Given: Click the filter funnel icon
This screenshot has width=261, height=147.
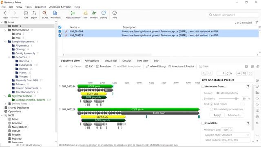Looking at the screenshot, I should click(257, 22).
